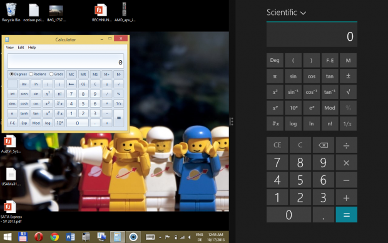Toggle the Inv key in desktop Calculator
This screenshot has width=388, height=243.
(24, 84)
